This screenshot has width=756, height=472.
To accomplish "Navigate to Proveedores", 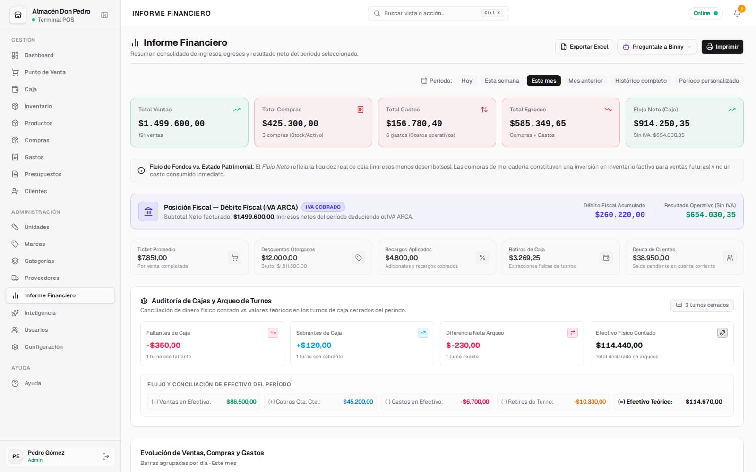I will tap(60, 278).
